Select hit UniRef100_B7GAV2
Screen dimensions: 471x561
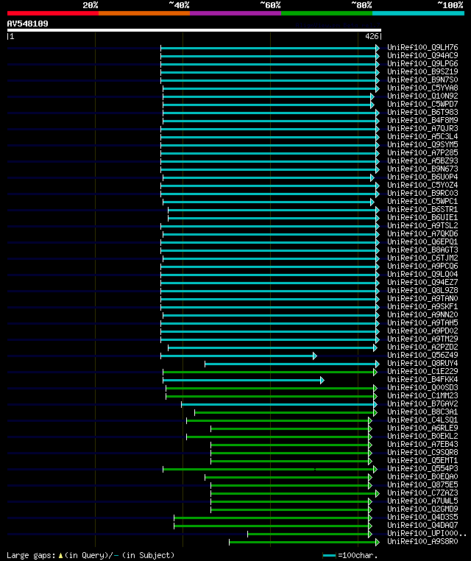click(422, 403)
